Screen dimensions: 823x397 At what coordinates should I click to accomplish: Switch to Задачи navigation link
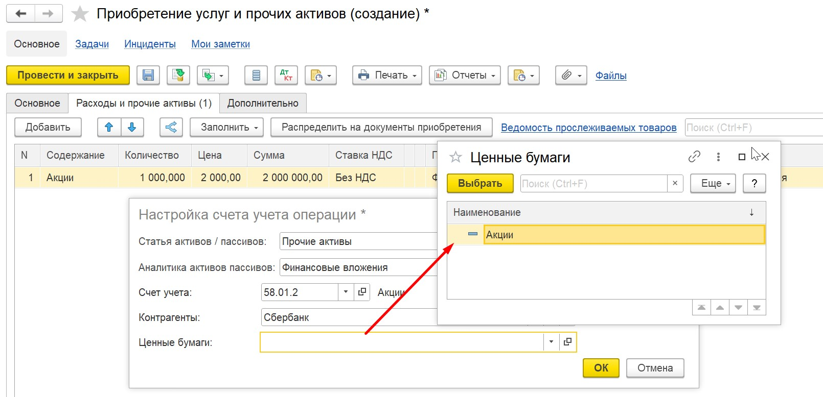click(x=92, y=44)
